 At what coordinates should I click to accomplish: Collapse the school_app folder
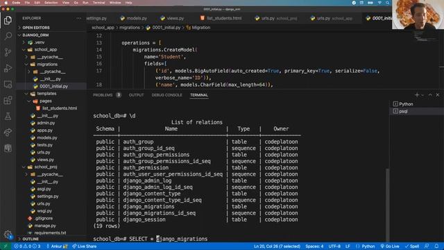tap(46, 49)
